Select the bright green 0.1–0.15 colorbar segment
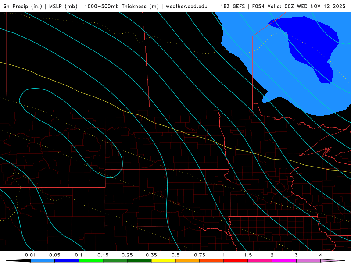The width and height of the screenshot is (351, 263). (x=91, y=261)
